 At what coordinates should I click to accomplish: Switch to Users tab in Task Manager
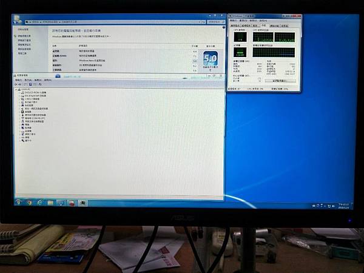click(x=285, y=25)
